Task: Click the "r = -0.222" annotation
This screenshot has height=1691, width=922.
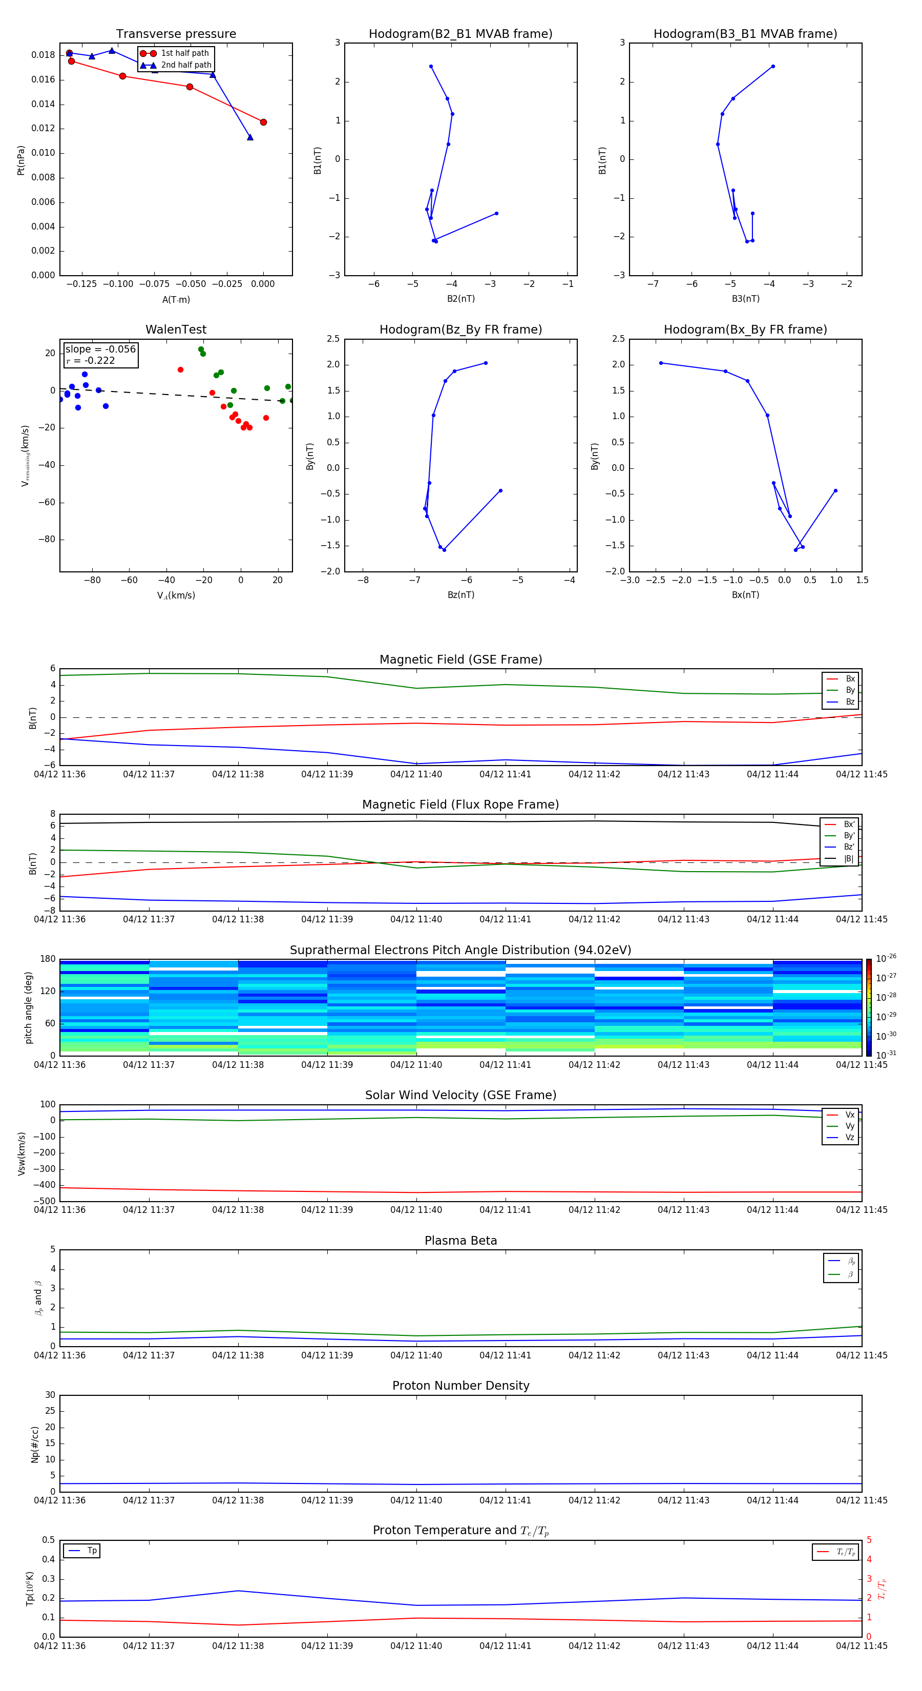Action: coord(90,360)
